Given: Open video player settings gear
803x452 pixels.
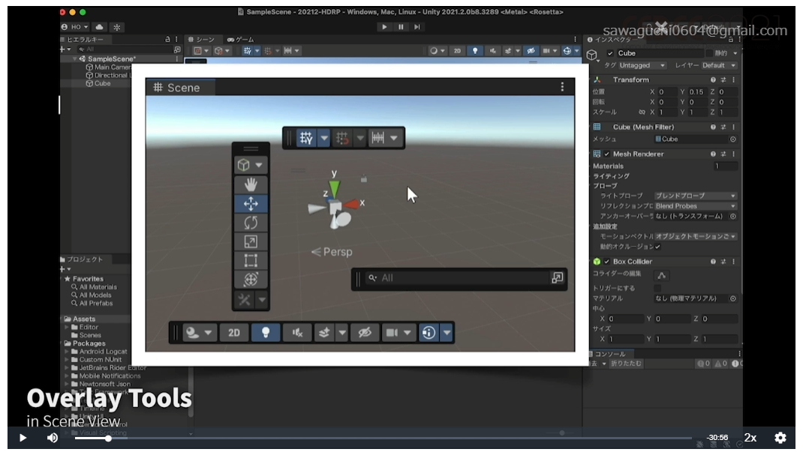Looking at the screenshot, I should click(x=780, y=438).
